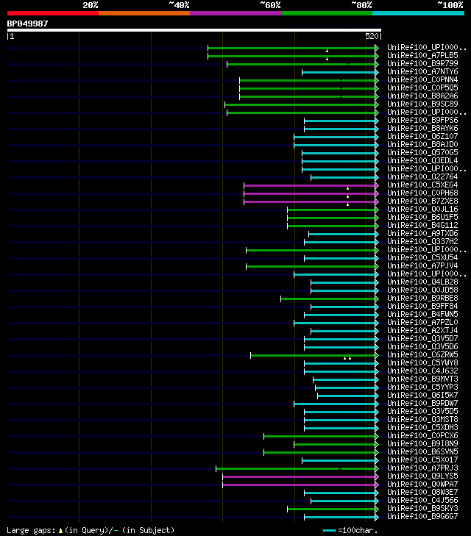Open hit UniRef100_Q3V5D5
Screen dimensions: 471x536
(x=422, y=412)
